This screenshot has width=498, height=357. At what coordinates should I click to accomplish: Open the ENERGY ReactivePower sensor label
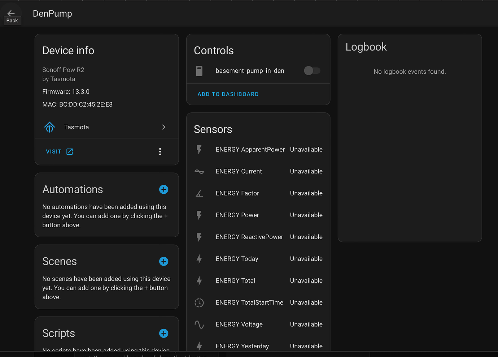click(249, 237)
